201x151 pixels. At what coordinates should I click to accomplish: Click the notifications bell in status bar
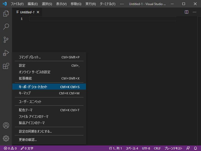(x=195, y=148)
